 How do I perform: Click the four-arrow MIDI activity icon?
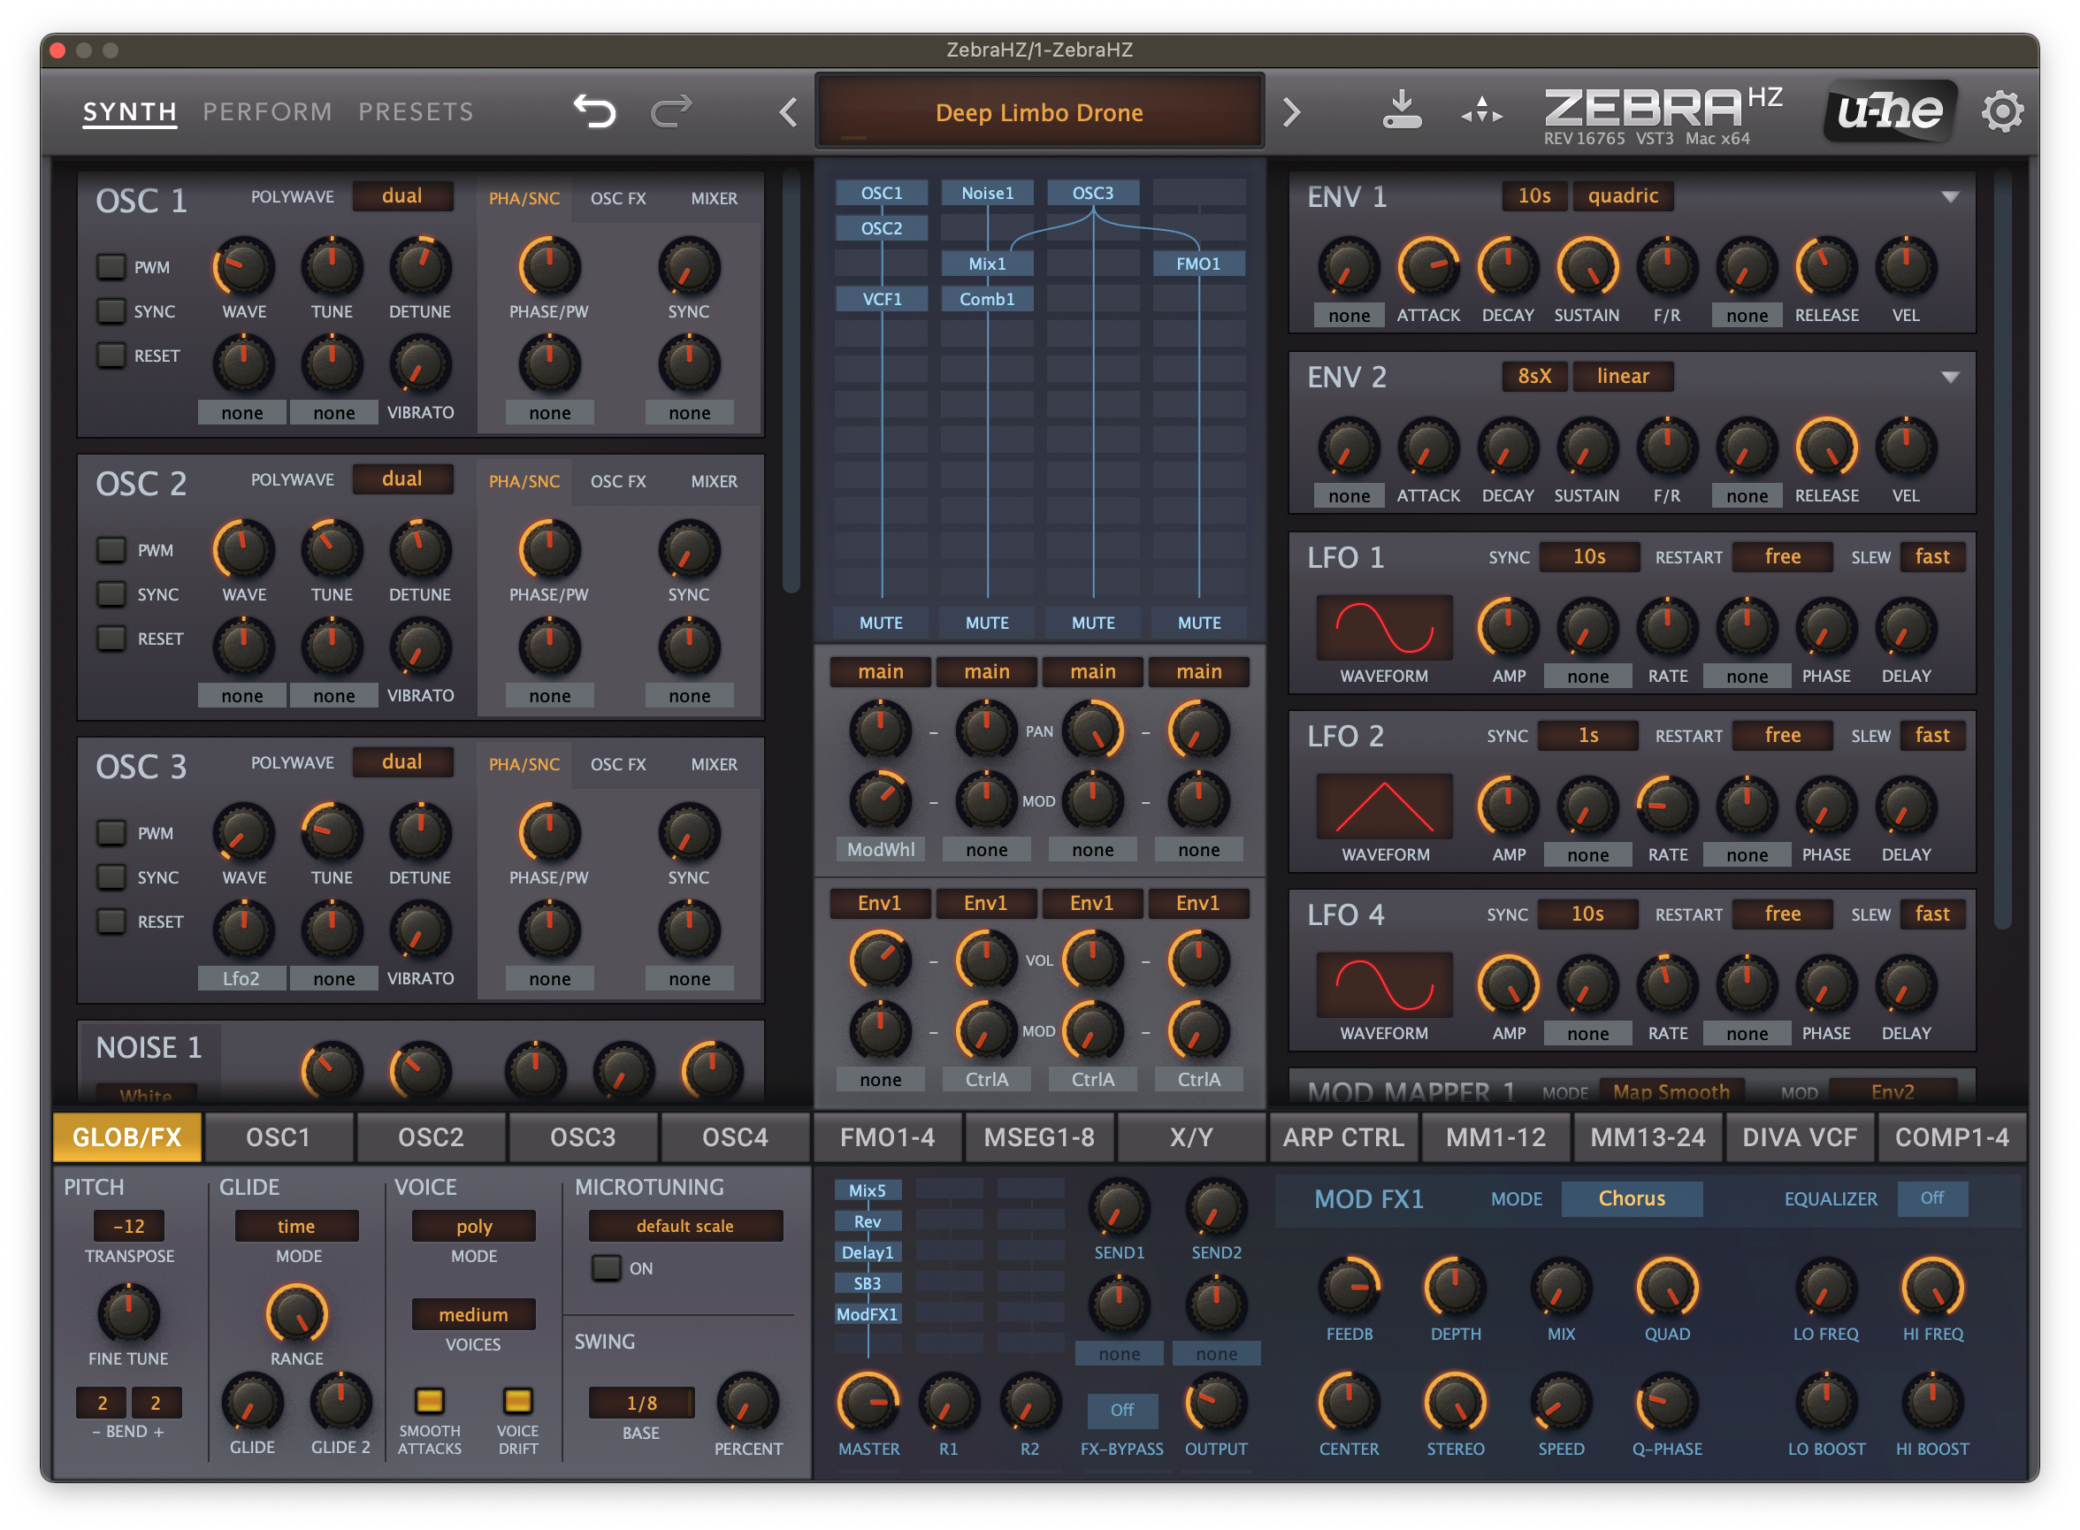[x=1483, y=111]
